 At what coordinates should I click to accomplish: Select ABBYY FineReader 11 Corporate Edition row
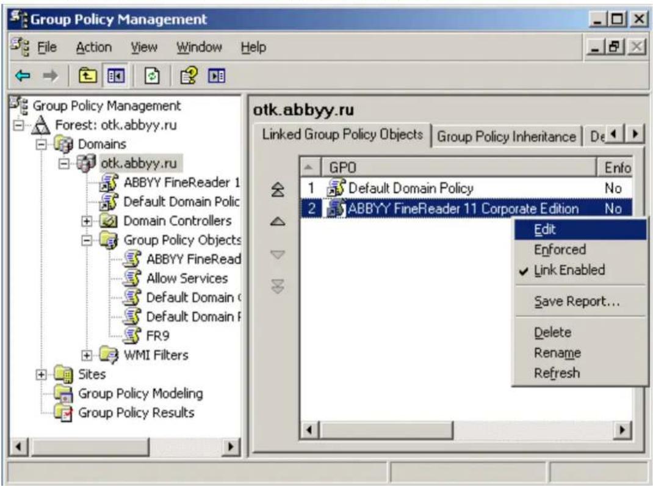(x=466, y=208)
